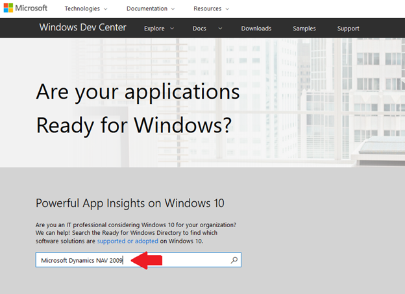Open the Resources dropdown menu
This screenshot has height=294, width=405.
point(212,9)
